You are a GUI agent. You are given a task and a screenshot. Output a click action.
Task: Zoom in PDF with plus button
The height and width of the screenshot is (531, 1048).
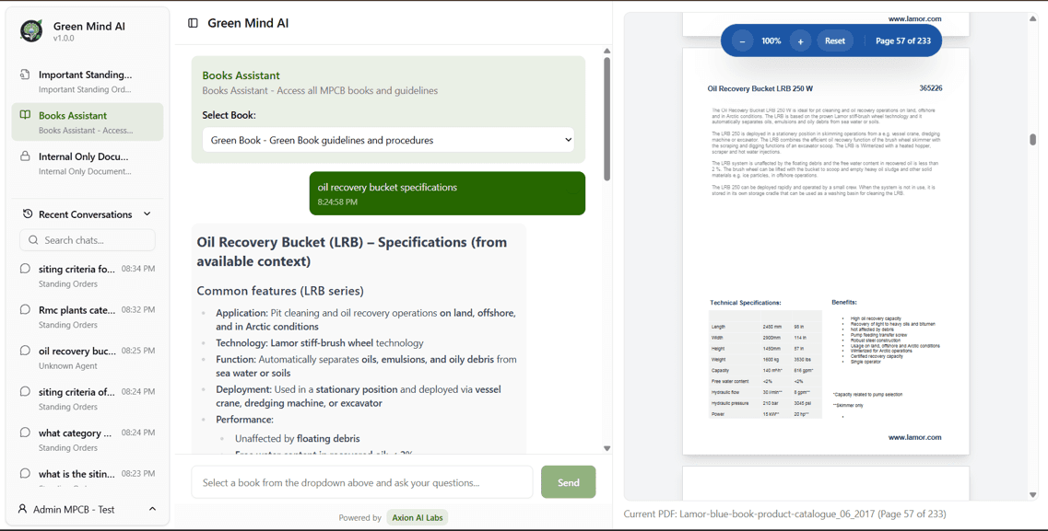800,40
